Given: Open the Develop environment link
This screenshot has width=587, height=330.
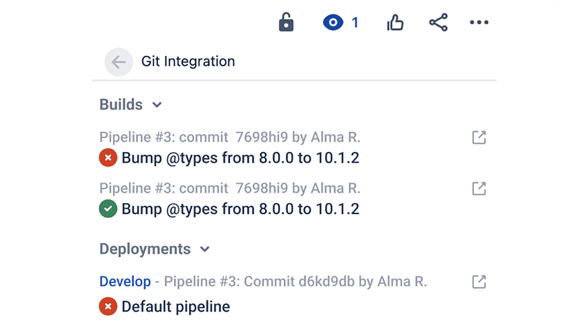Looking at the screenshot, I should click(x=125, y=282).
